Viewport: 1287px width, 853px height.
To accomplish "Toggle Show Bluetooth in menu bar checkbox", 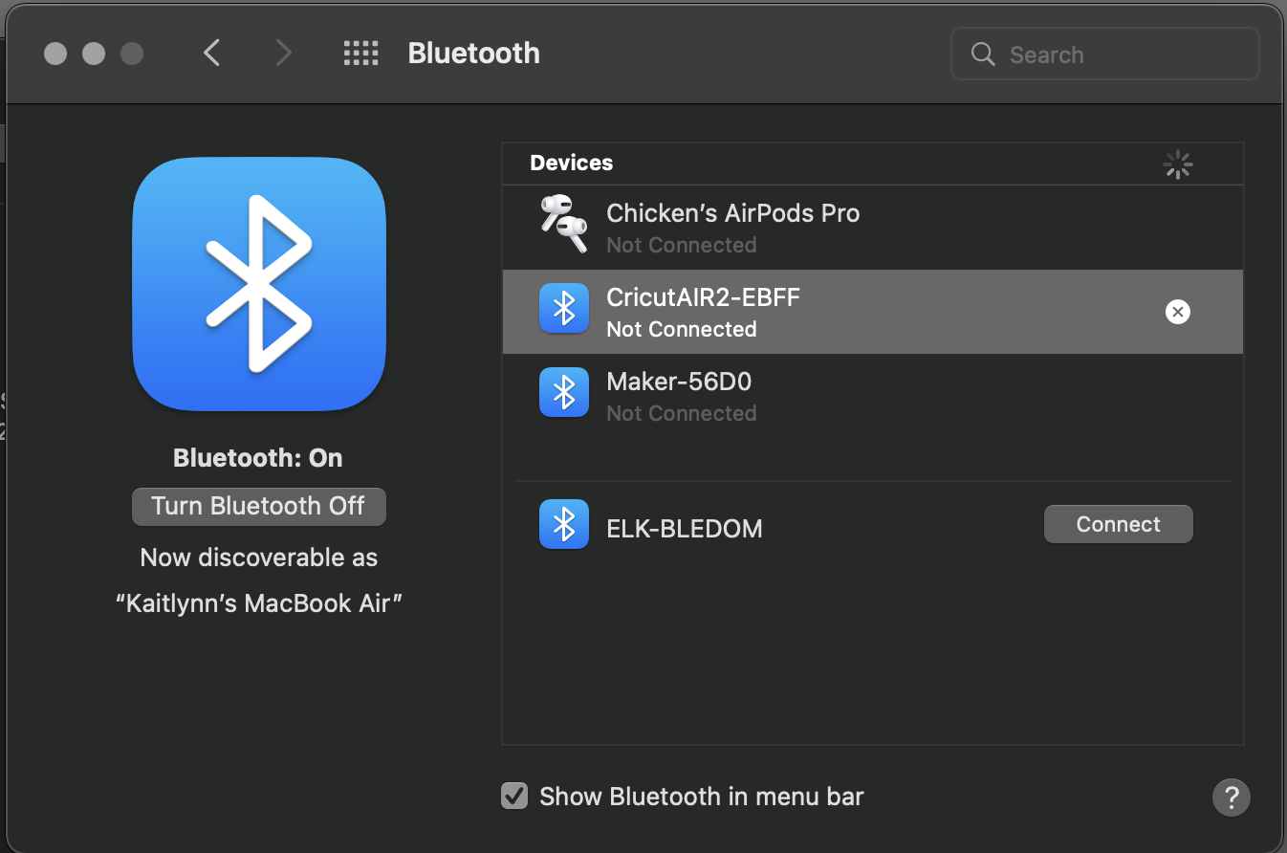I will tap(514, 796).
